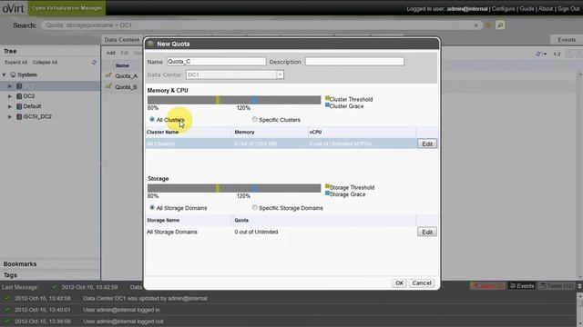Expand the iSCSI_DC2 tree node

(10, 117)
